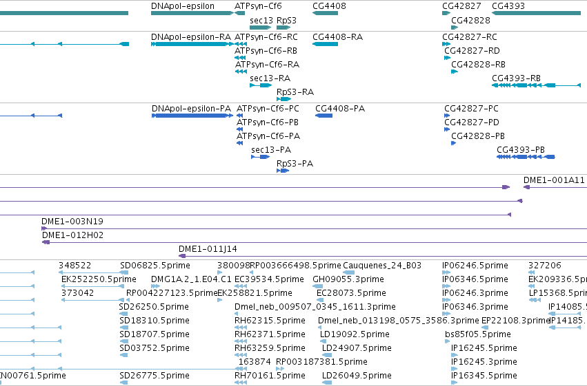Click the RpS3-RA transcript label
This screenshot has width=587, height=386.
pyautogui.click(x=295, y=92)
